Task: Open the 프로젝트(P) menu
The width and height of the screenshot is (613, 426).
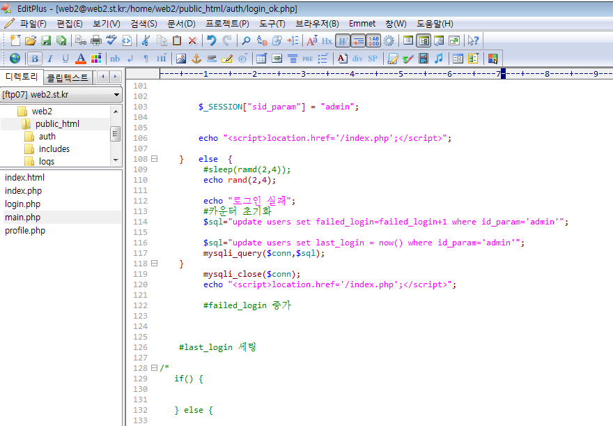Action: click(228, 24)
